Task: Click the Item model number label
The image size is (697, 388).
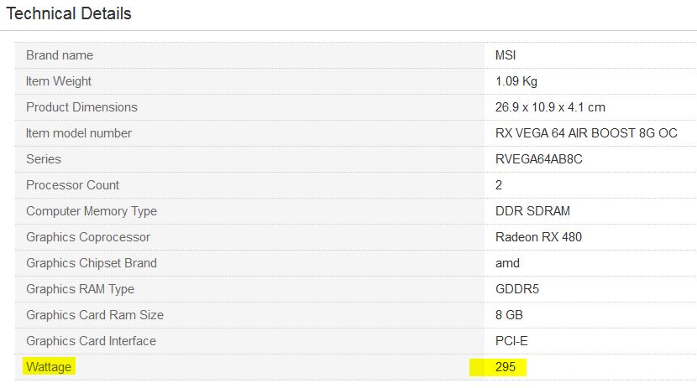Action: point(79,133)
